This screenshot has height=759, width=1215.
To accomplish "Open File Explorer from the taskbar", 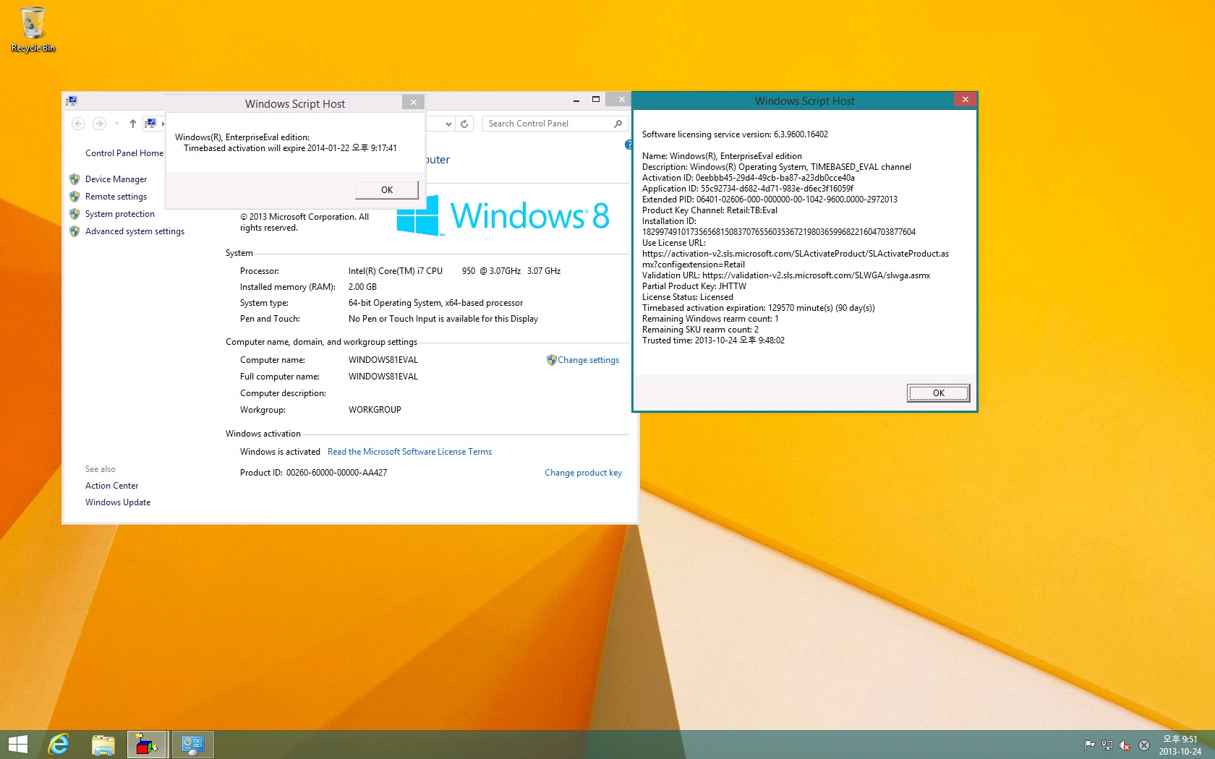I will pyautogui.click(x=103, y=745).
